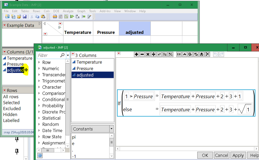259x160 pixels.
Task: Select Temperature in the Columns panel
Action: 19,58
